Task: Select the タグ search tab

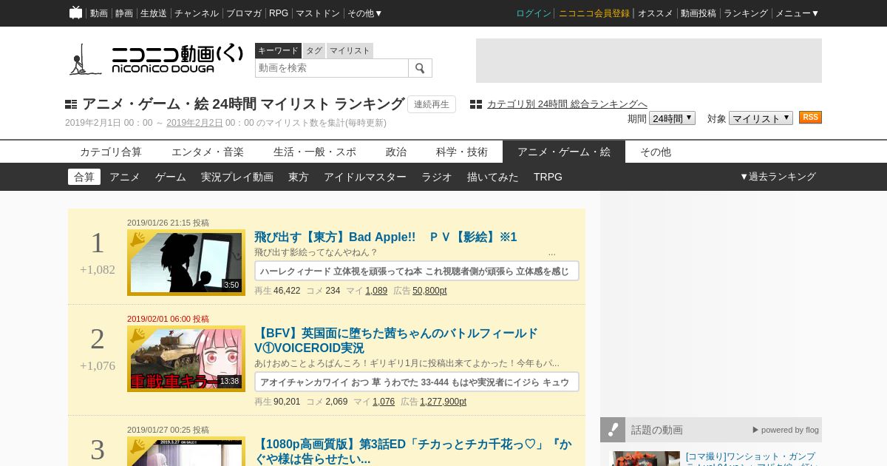Action: pyautogui.click(x=314, y=50)
